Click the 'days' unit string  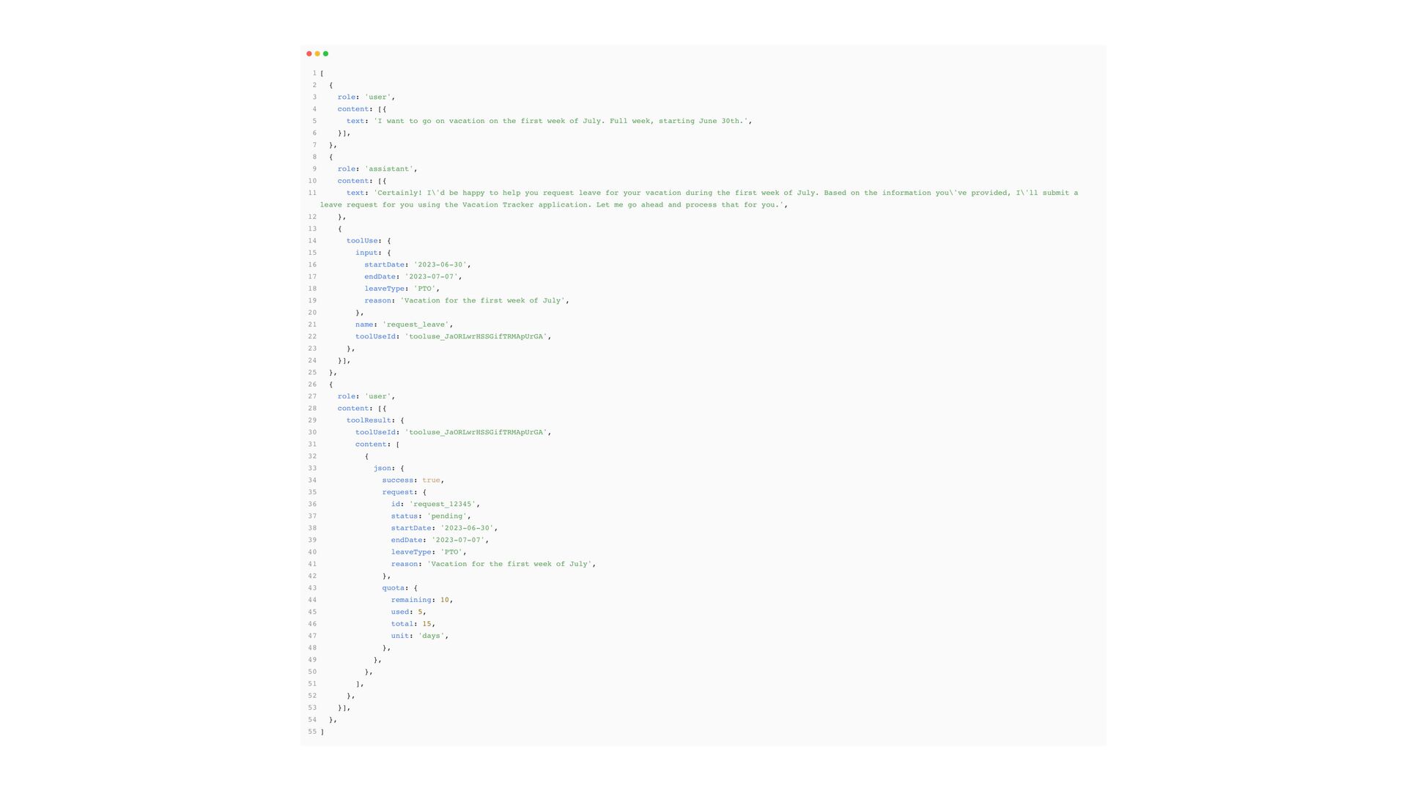[431, 636]
